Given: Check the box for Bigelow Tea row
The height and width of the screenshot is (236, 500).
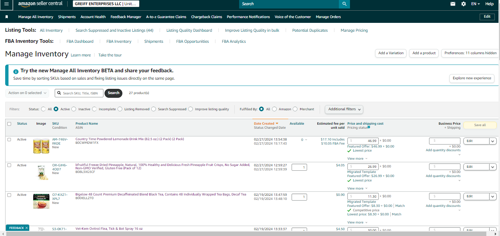Looking at the screenshot, I should coord(9,195).
